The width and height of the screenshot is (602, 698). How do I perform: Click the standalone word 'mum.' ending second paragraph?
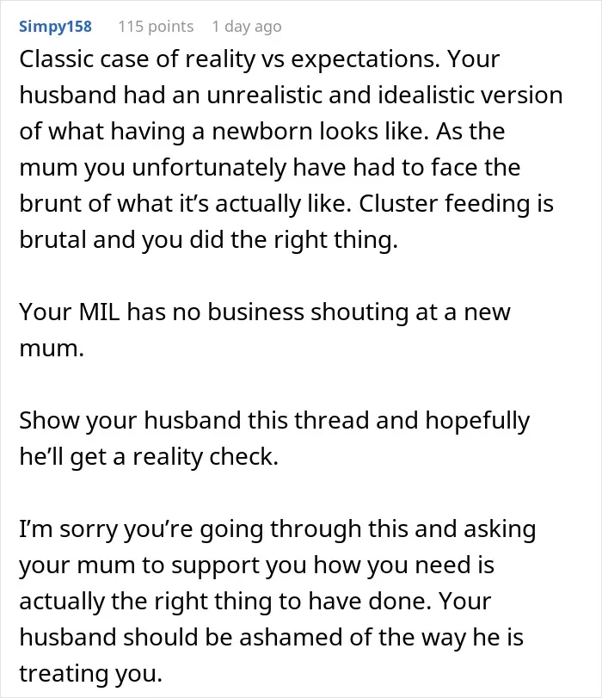pyautogui.click(x=52, y=349)
